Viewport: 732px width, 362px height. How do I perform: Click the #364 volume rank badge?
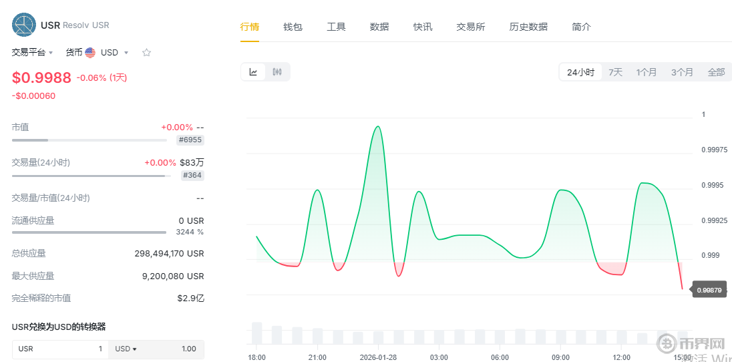click(192, 175)
